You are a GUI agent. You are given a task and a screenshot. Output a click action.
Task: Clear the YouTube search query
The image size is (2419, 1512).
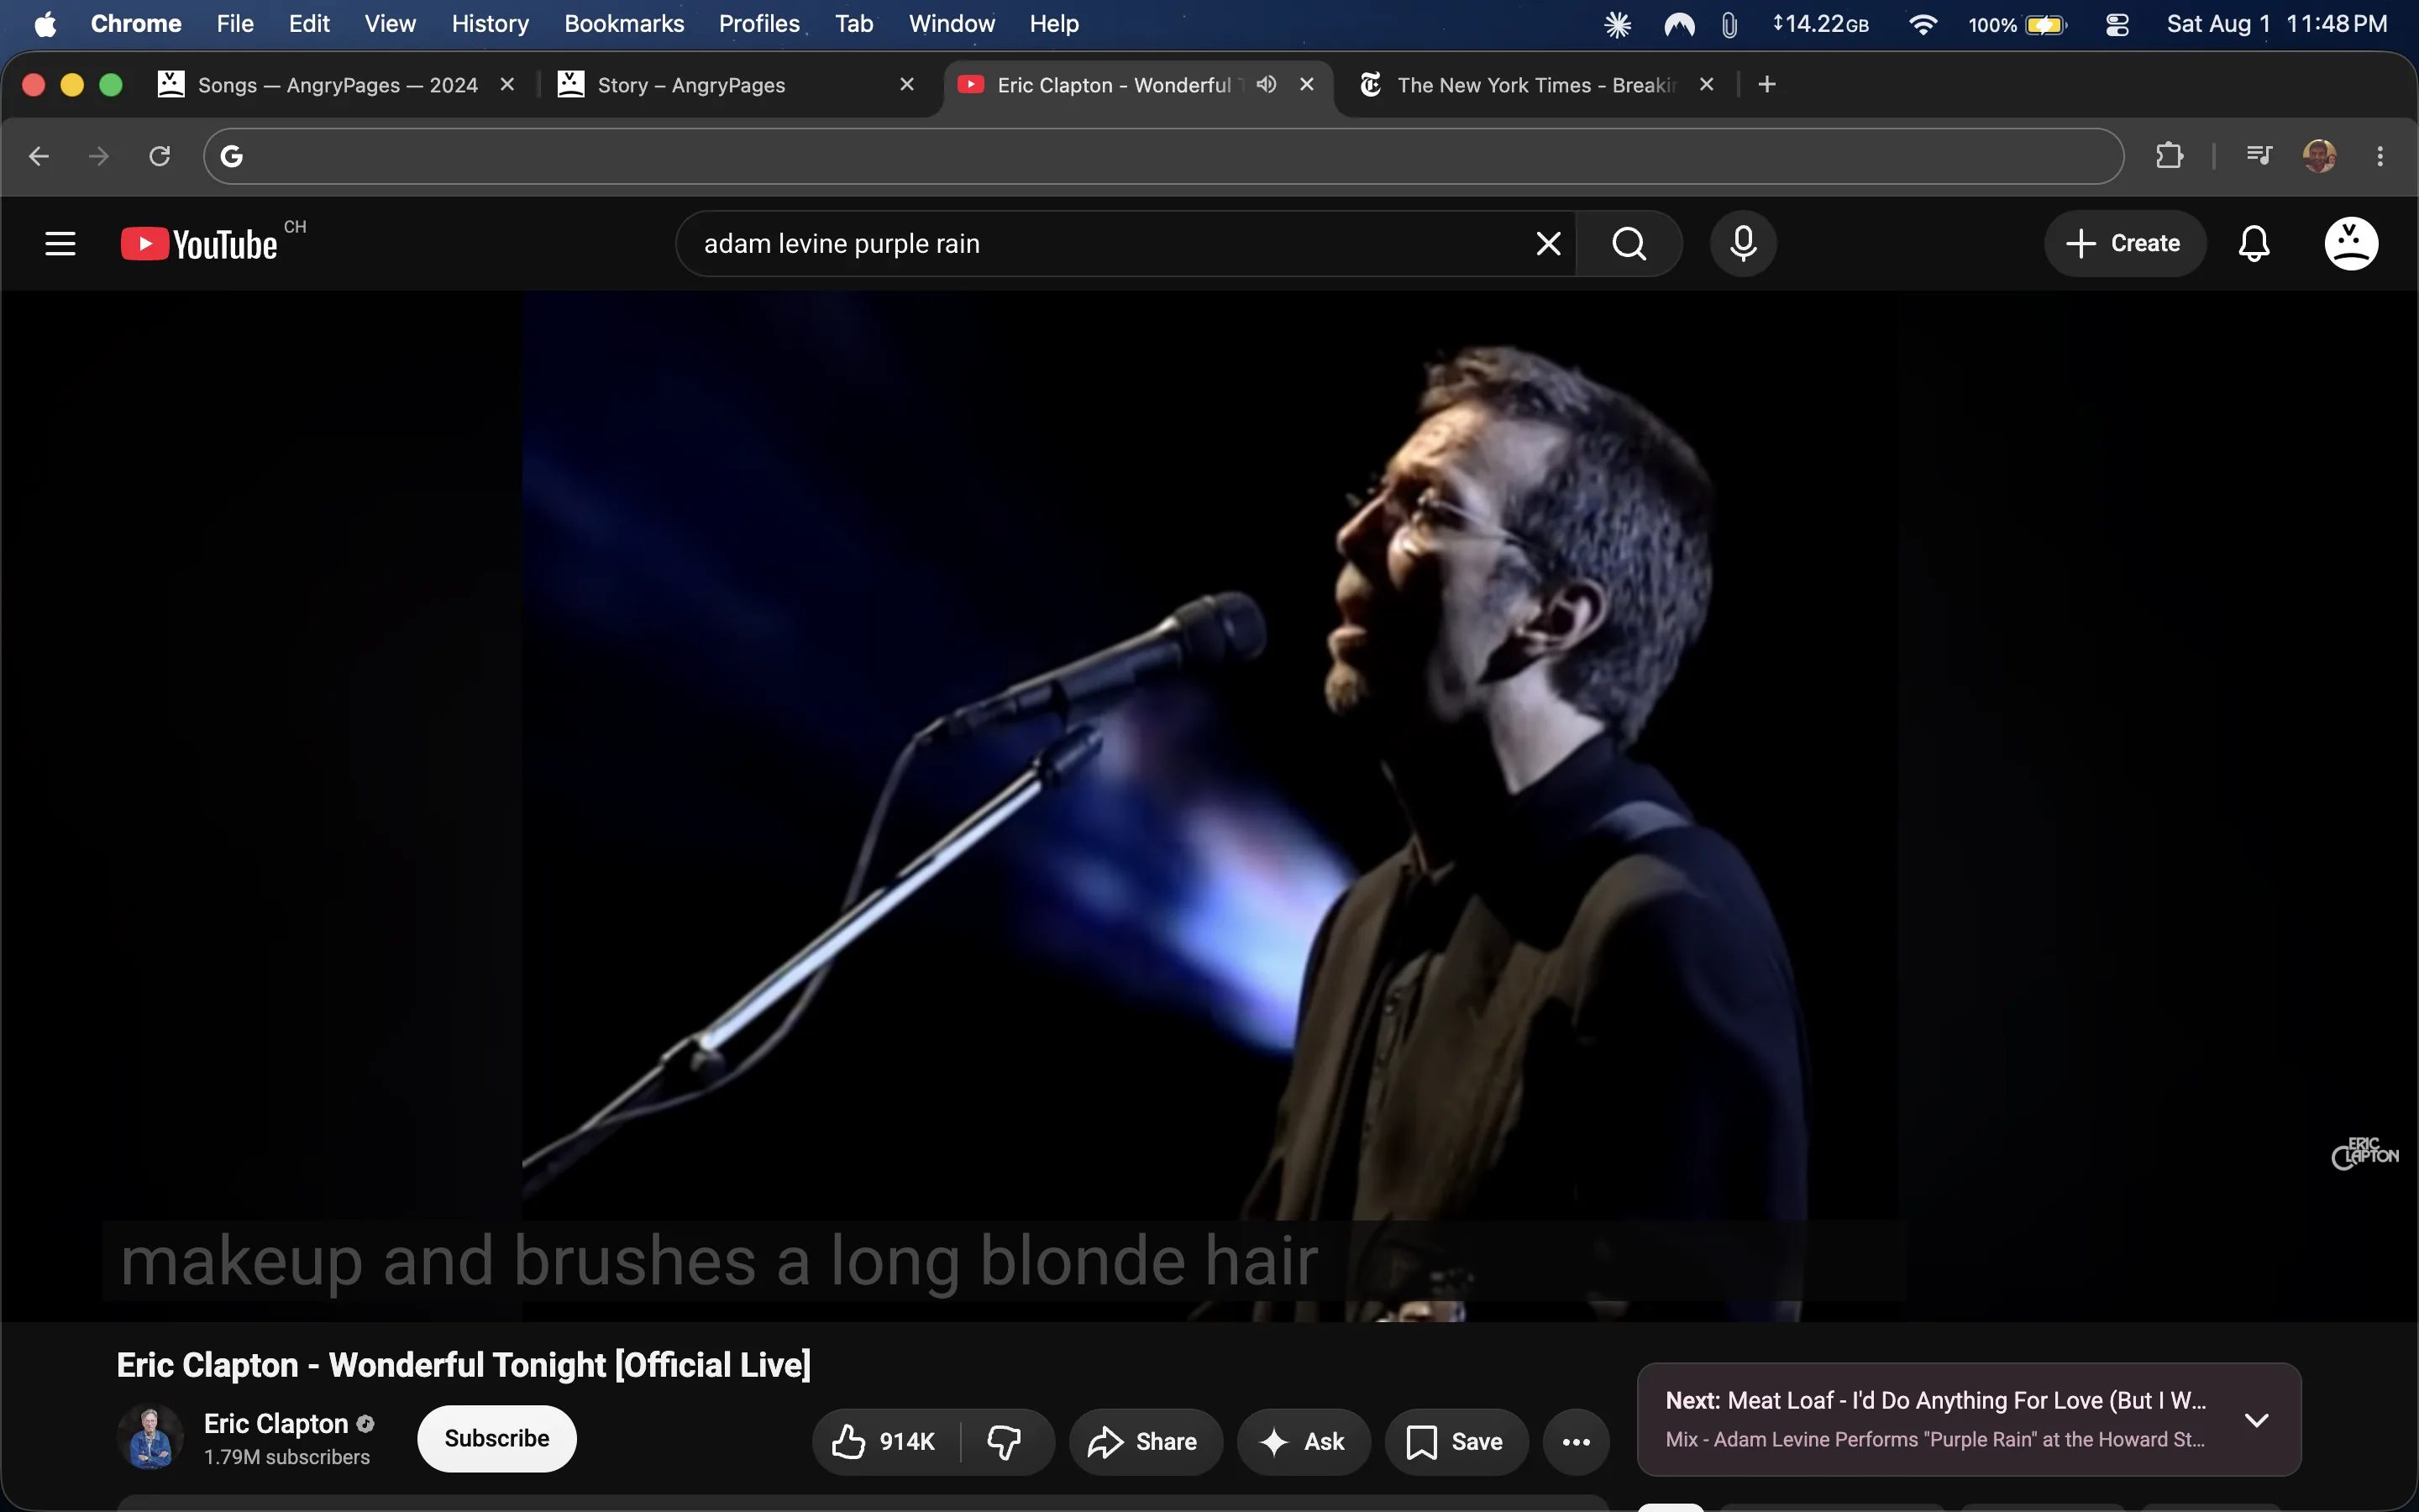[1548, 244]
